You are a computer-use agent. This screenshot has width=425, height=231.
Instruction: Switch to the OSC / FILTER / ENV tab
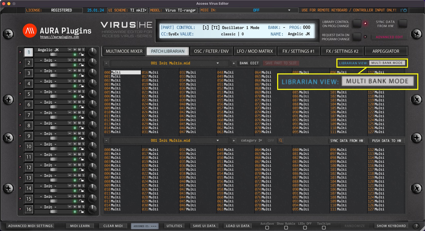tap(211, 51)
